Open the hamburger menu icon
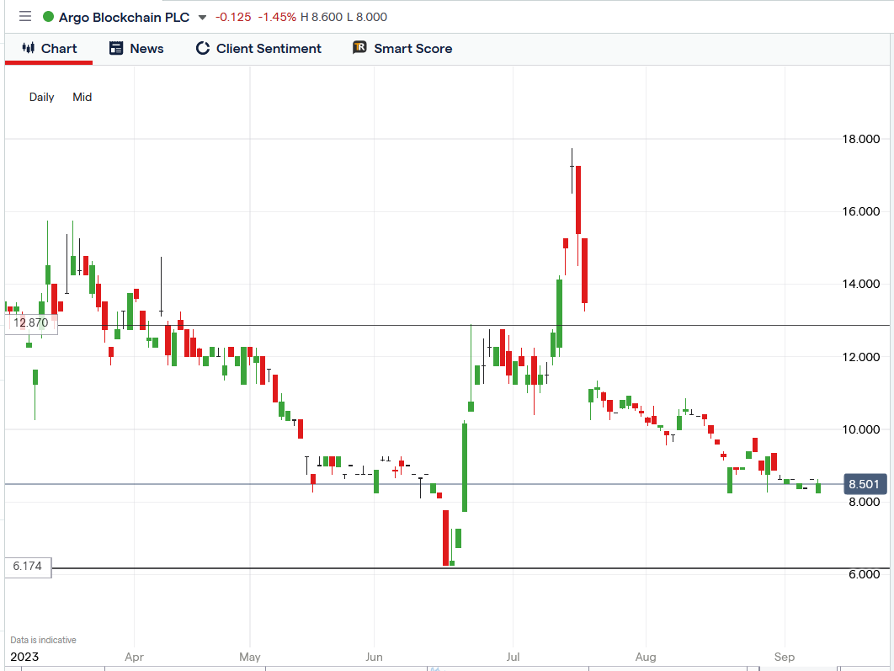Screen dimensions: 894x671 (25, 17)
